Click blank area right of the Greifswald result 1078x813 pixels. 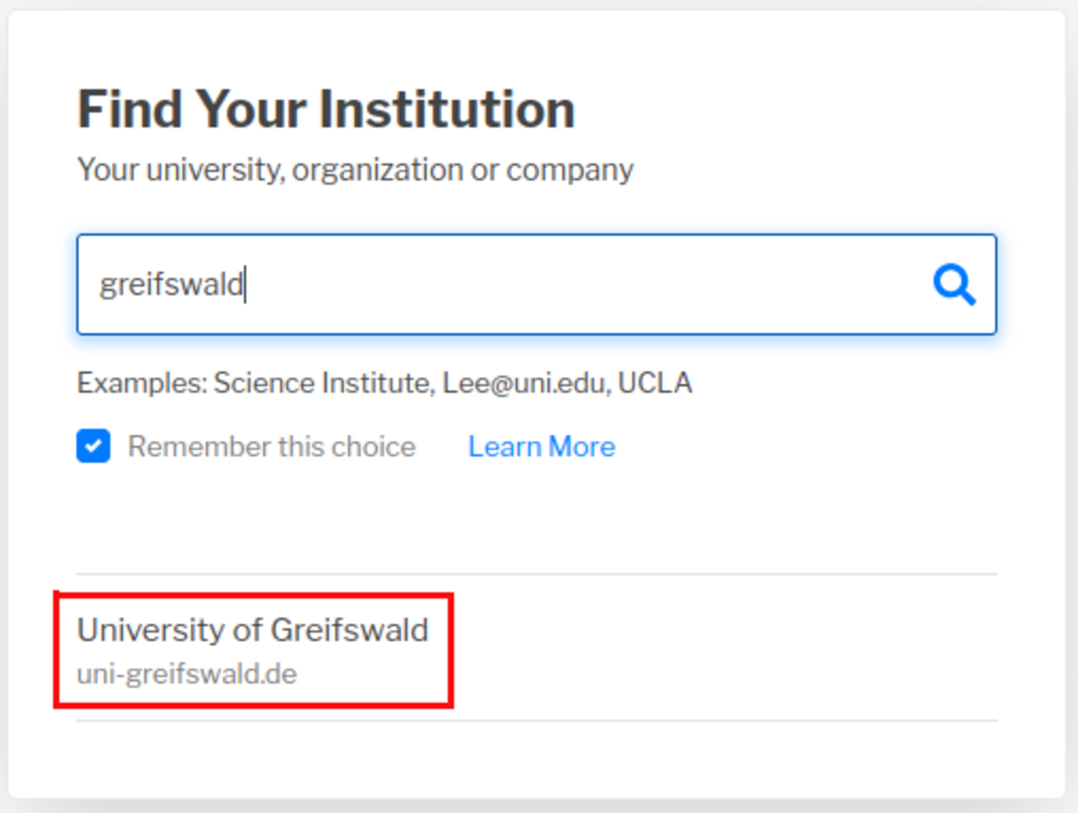point(719,649)
